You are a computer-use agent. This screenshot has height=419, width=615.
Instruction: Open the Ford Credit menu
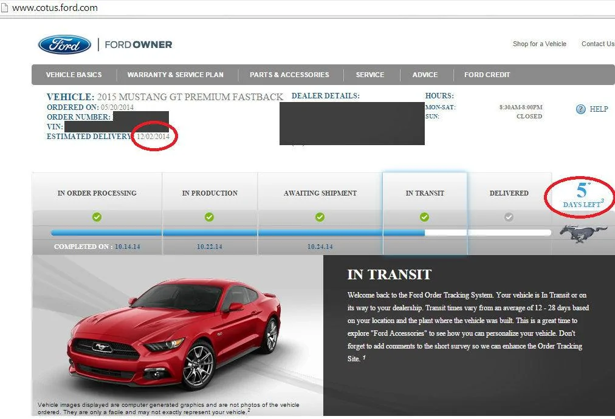(x=487, y=75)
